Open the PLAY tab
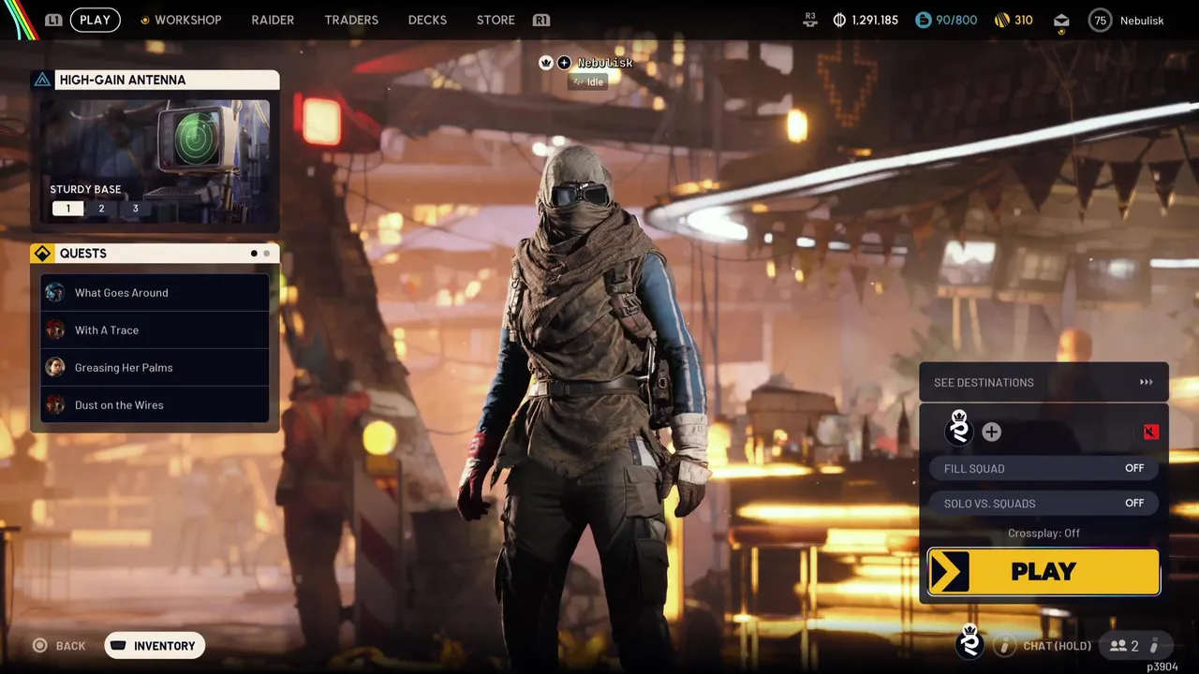The width and height of the screenshot is (1199, 674). 95,20
